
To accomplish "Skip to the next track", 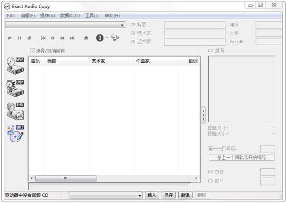I will [x=72, y=38].
